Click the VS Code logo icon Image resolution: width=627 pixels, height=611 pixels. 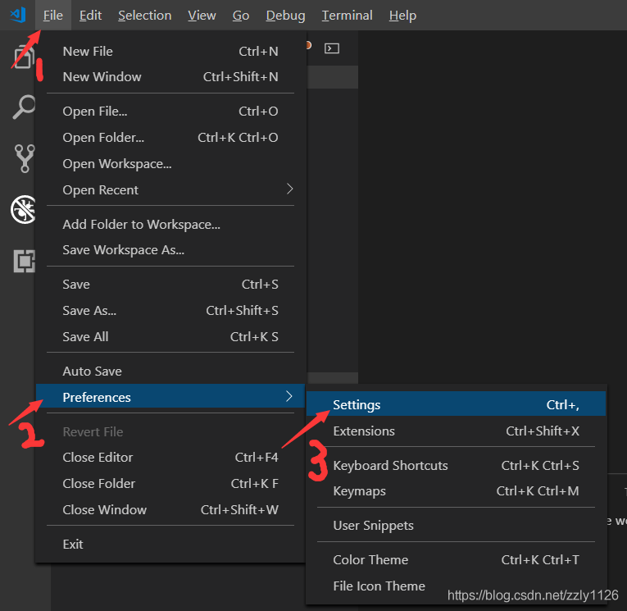[x=18, y=15]
